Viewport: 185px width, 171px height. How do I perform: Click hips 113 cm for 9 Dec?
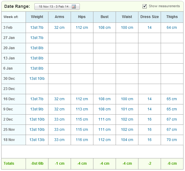[x=82, y=109]
